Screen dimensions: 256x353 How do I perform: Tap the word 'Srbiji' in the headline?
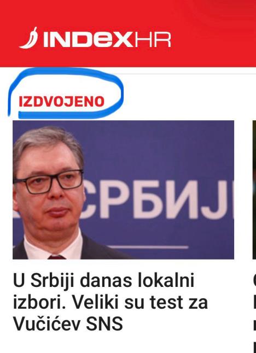point(54,280)
